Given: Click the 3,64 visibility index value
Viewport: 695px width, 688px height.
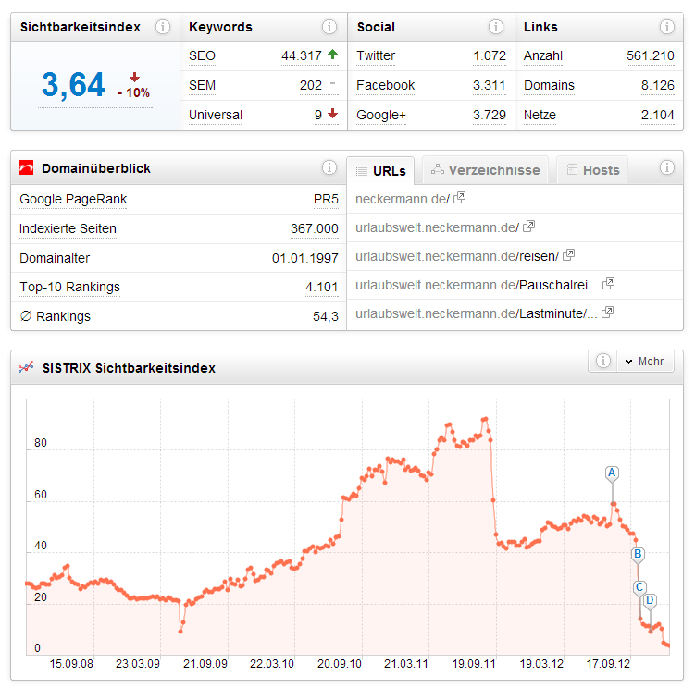Looking at the screenshot, I should [73, 85].
